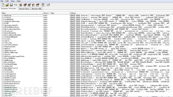
Task: Expand the rcontact table node
Action: (3, 18)
